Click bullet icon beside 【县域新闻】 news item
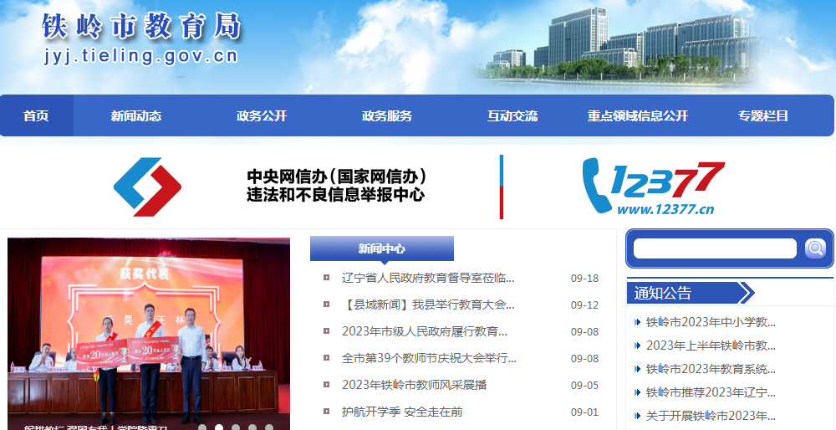The image size is (836, 430). click(326, 304)
